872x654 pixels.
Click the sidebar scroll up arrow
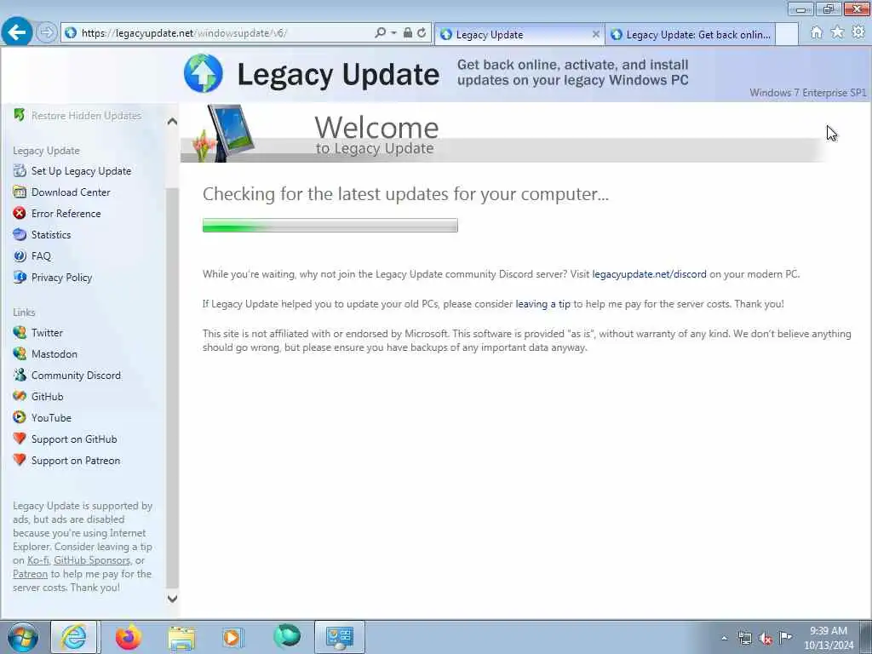coord(172,121)
